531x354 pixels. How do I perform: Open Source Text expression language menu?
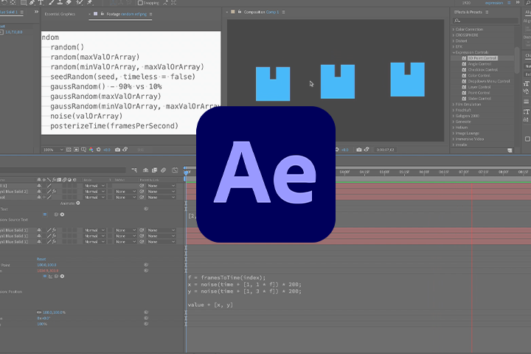point(62,215)
